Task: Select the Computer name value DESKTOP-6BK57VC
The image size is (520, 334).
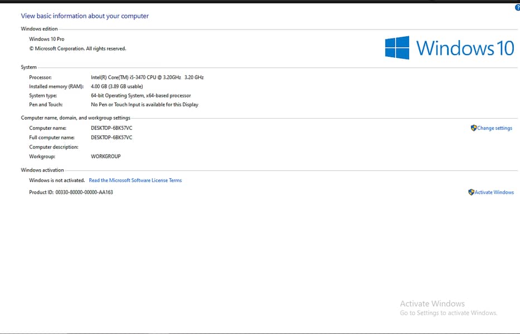Action: click(111, 128)
